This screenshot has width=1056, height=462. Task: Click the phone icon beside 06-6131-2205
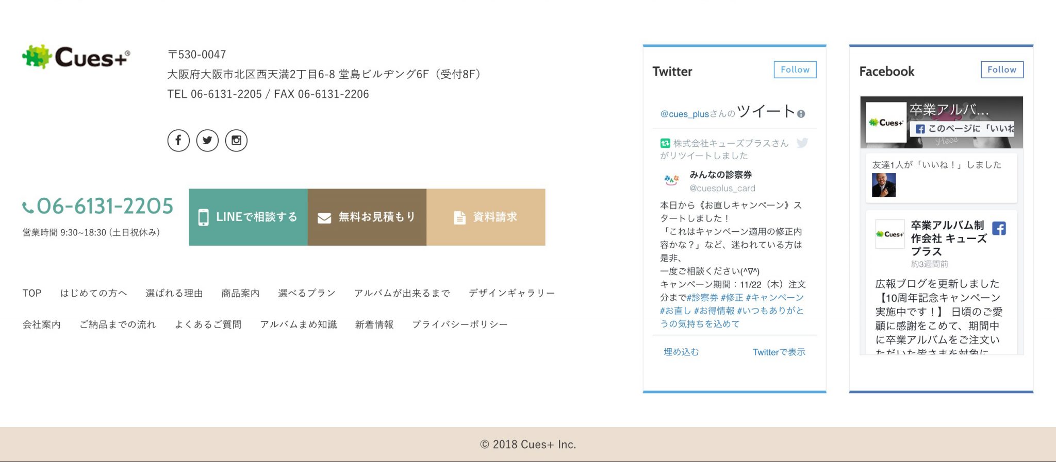[28, 207]
